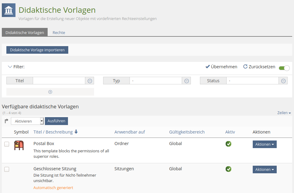The height and width of the screenshot is (193, 294).
Task: Click the green active checkmark for Postal Box
Action: tap(228, 144)
